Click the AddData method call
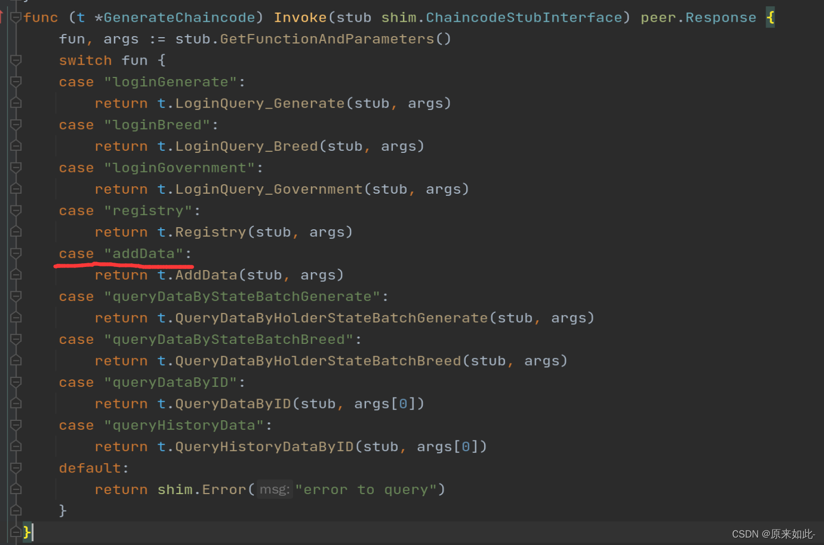The height and width of the screenshot is (545, 824). click(206, 275)
